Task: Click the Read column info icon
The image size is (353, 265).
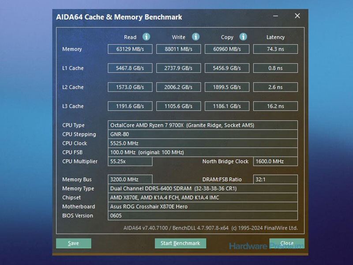Action: click(x=146, y=37)
